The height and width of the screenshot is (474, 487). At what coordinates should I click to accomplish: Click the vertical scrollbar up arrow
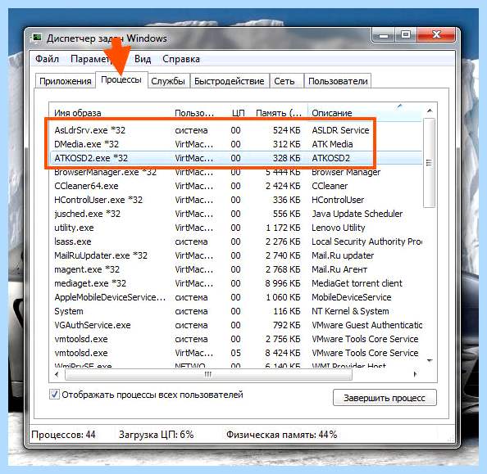point(430,111)
